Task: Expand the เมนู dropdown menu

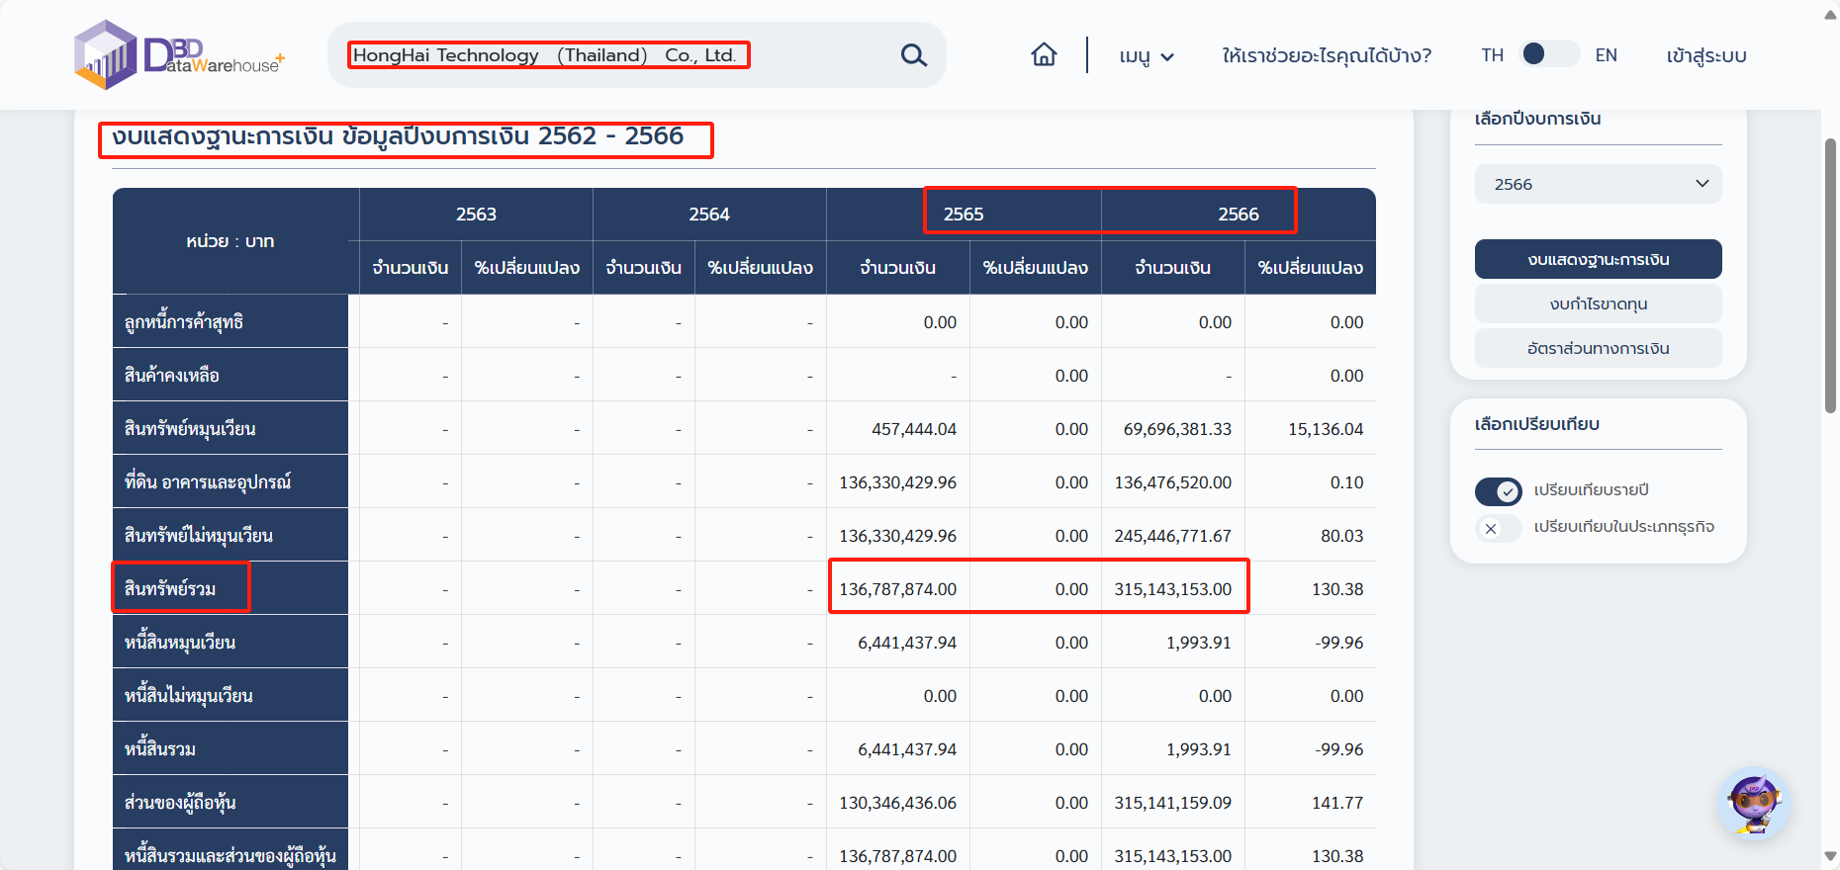Action: (x=1147, y=56)
